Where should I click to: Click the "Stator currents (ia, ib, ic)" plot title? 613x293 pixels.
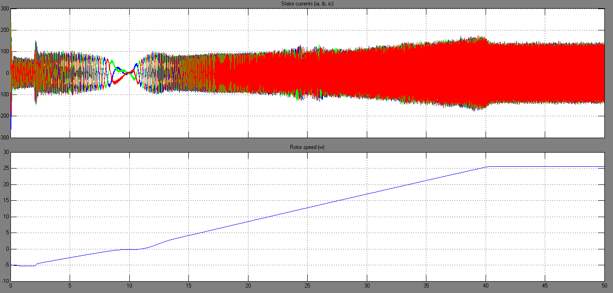pos(307,4)
